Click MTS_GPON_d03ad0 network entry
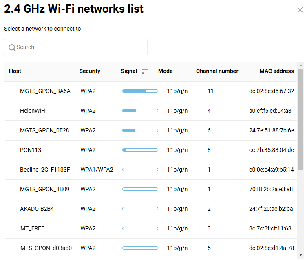 (x=46, y=248)
